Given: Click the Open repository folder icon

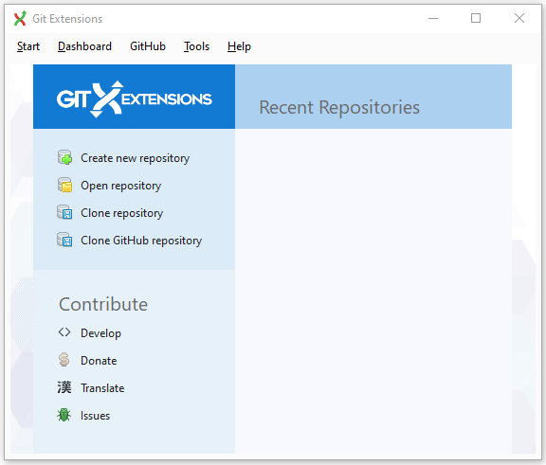Looking at the screenshot, I should click(x=64, y=185).
